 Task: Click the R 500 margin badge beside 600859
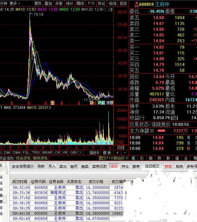[x=137, y=5]
